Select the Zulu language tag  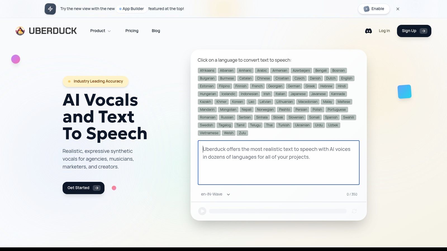242,133
